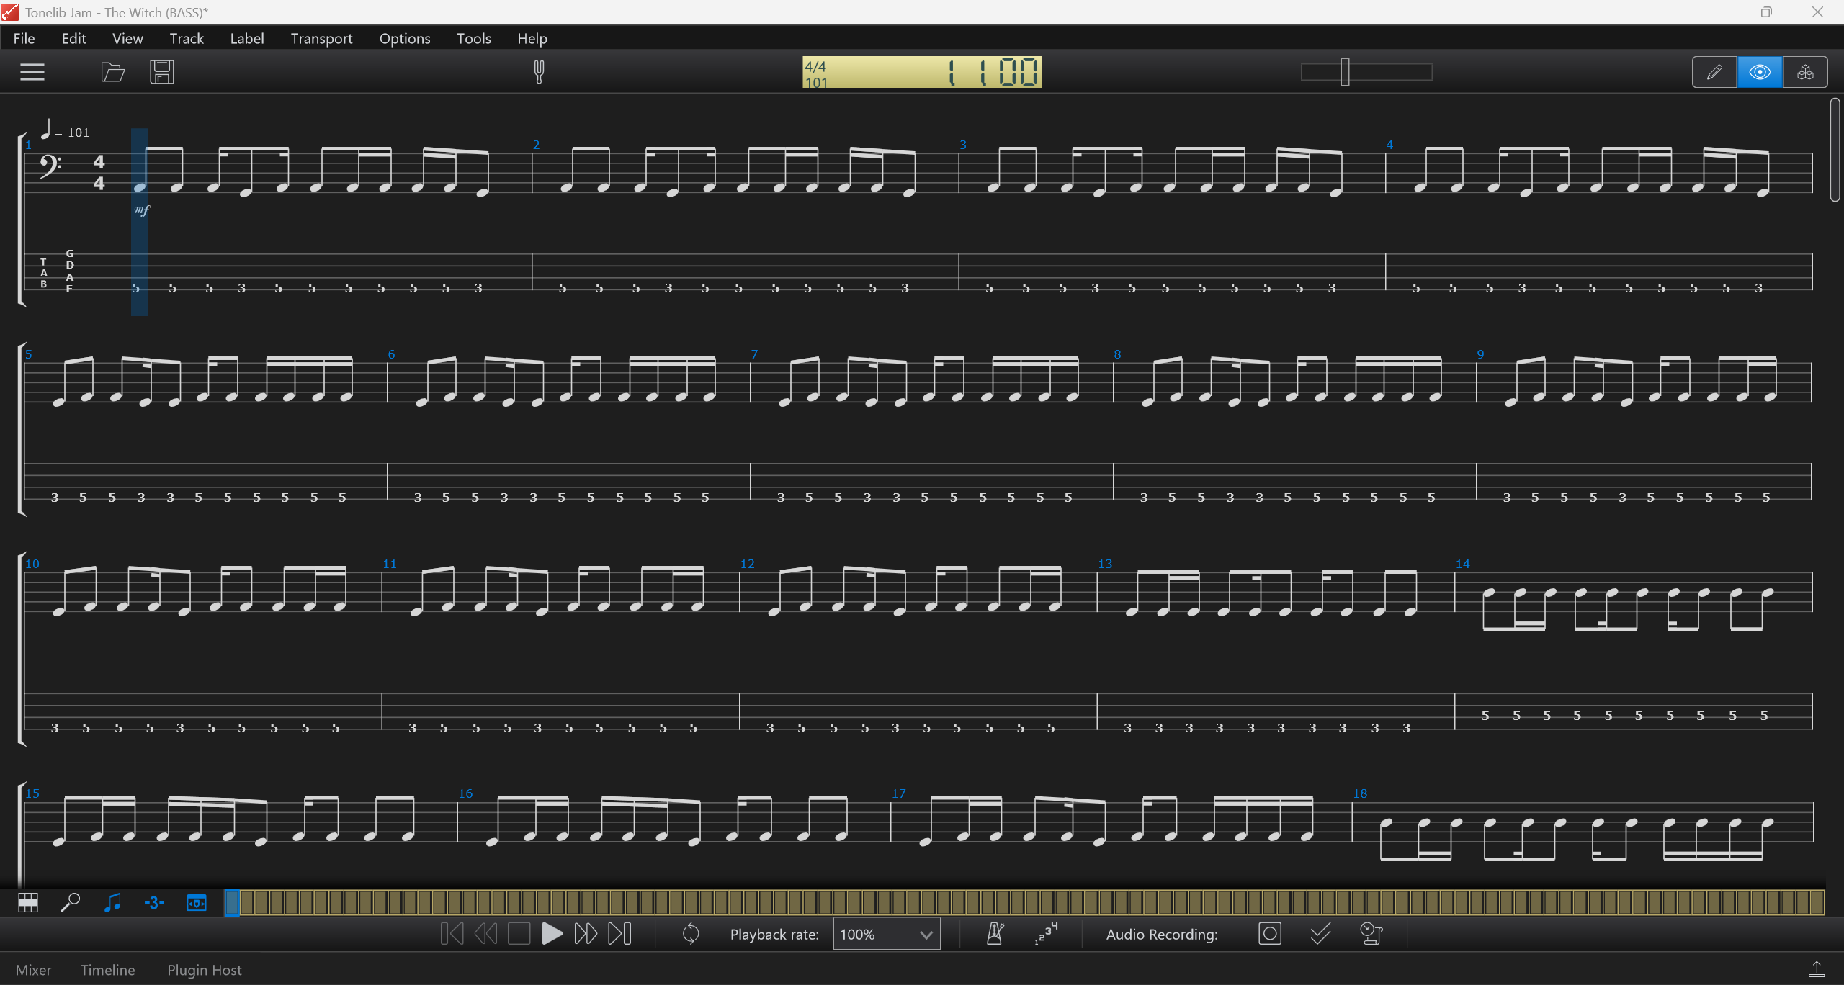Click the Audio Recording record button
The image size is (1844, 985).
click(1269, 934)
